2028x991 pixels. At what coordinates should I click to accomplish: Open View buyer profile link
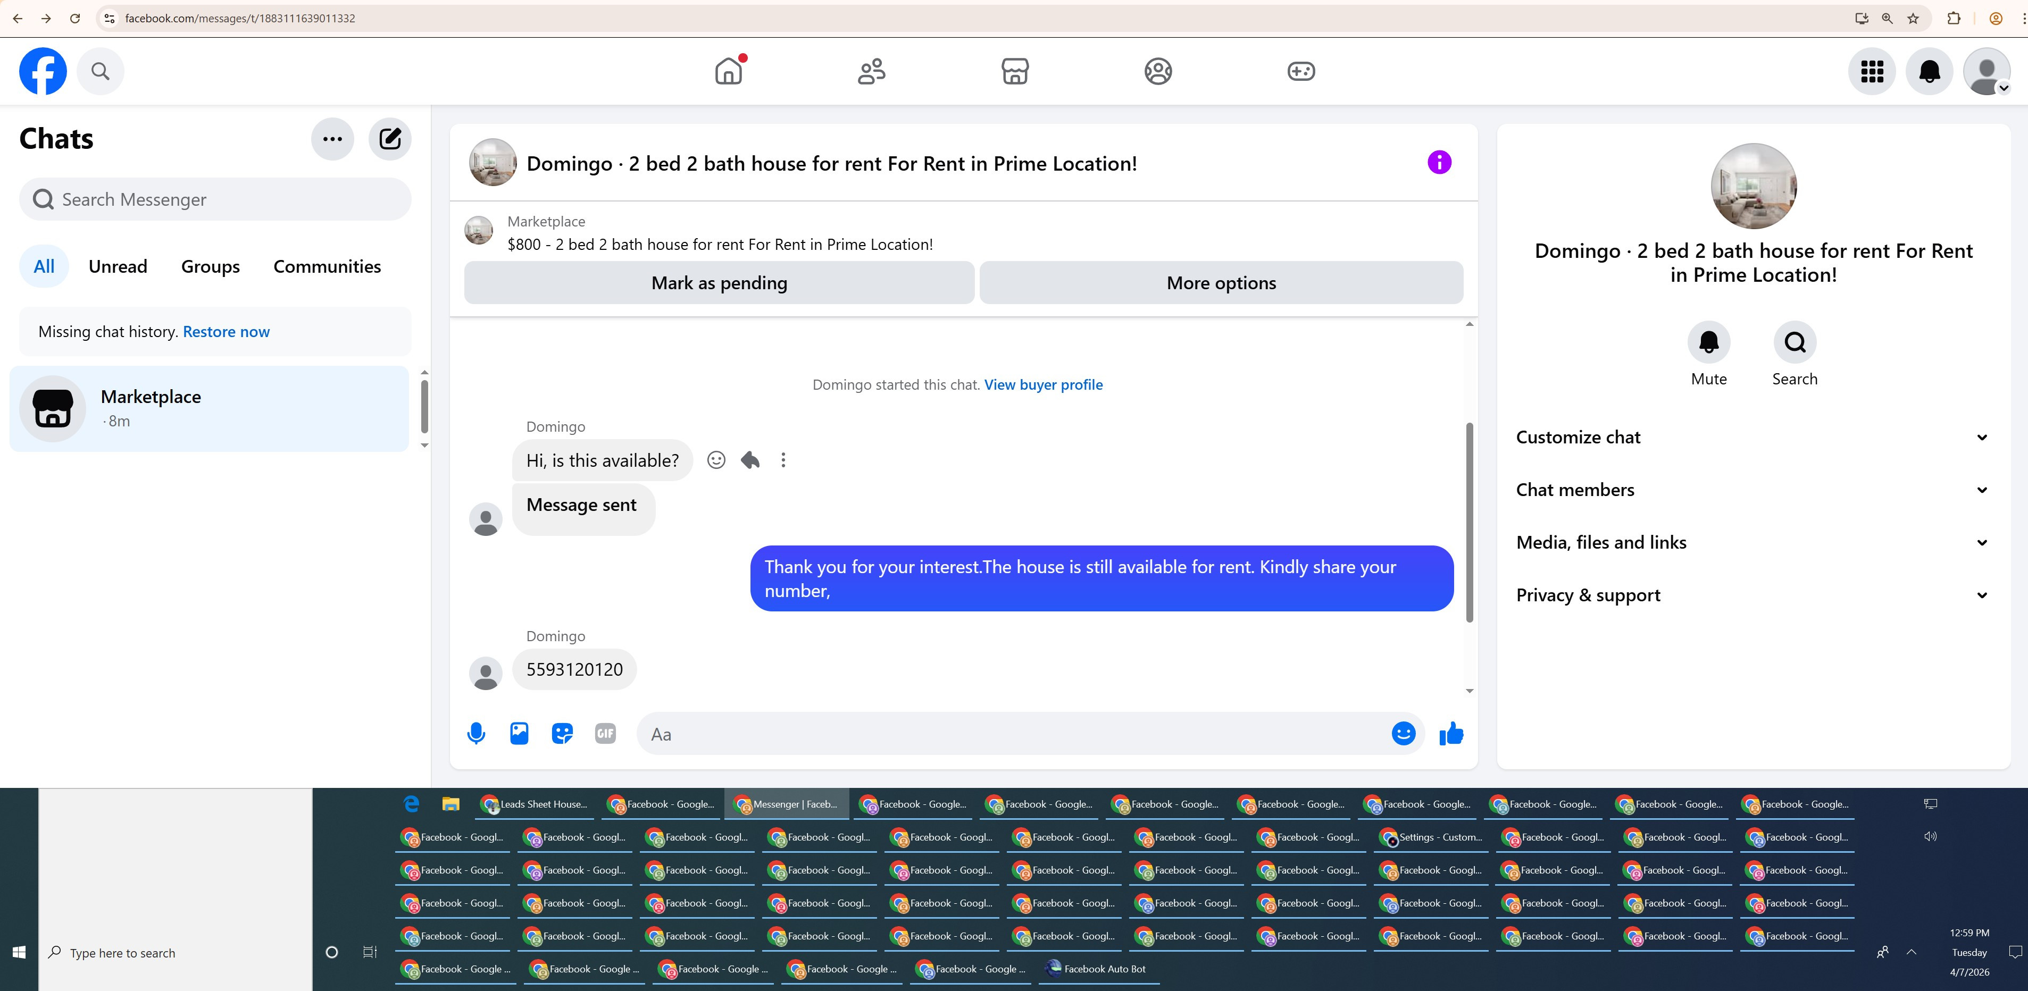1043,384
